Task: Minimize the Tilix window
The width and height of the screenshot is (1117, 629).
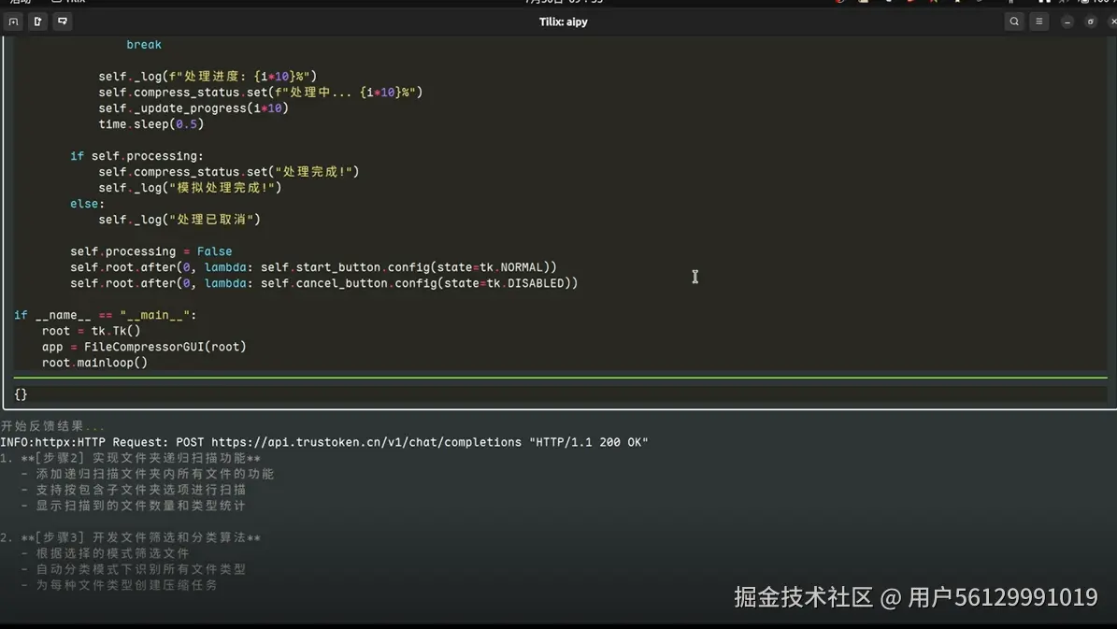Action: (1067, 22)
